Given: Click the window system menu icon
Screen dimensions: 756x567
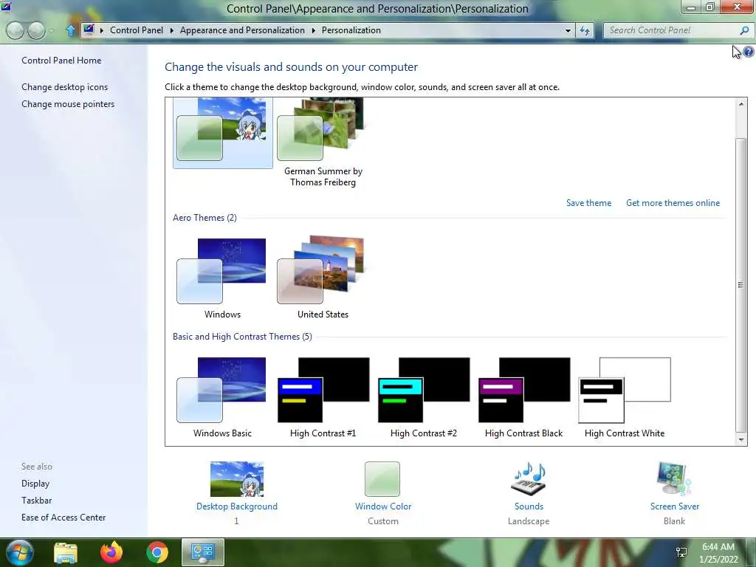Looking at the screenshot, I should pyautogui.click(x=6, y=7).
